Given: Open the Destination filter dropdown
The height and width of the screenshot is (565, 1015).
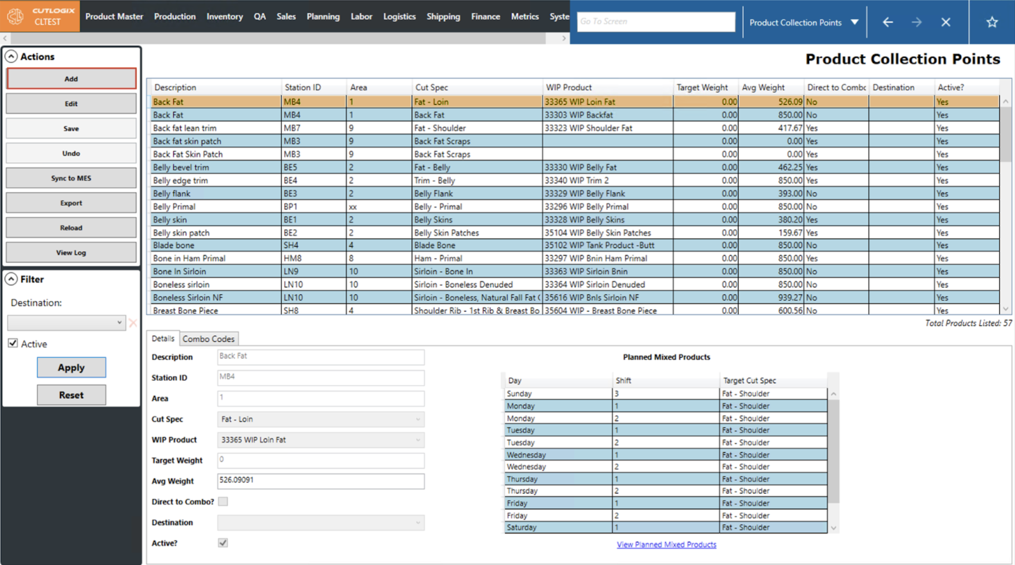Looking at the screenshot, I should [x=67, y=323].
